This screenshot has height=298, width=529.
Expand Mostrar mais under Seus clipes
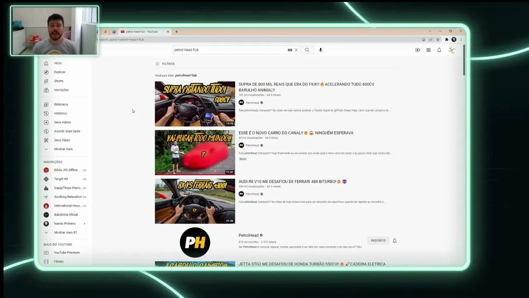click(x=63, y=149)
